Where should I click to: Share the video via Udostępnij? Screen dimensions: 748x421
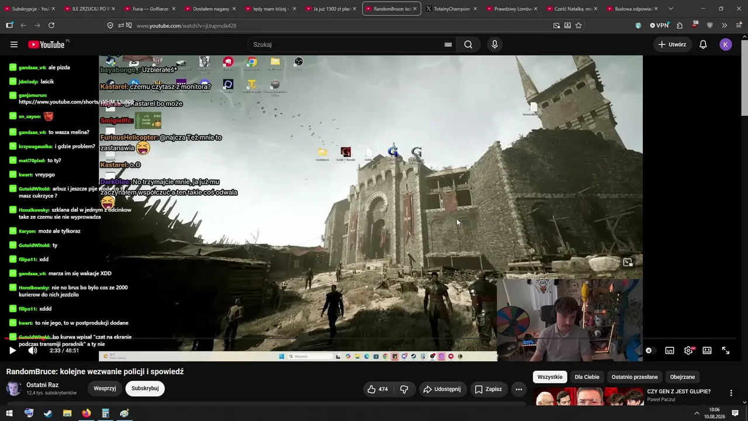tap(442, 389)
